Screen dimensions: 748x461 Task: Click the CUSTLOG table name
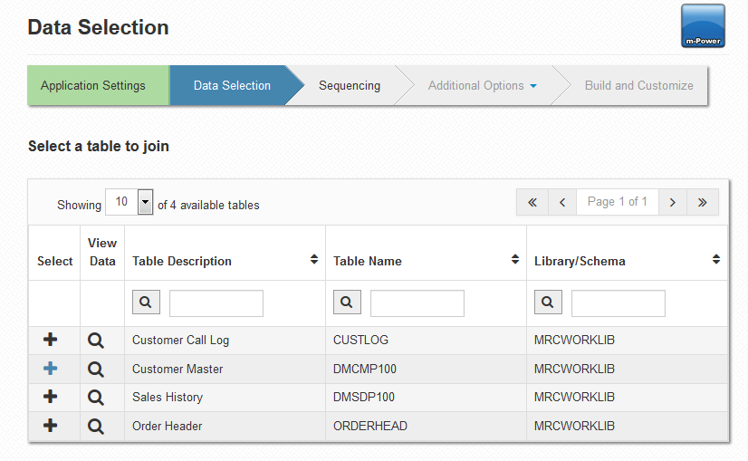click(360, 340)
